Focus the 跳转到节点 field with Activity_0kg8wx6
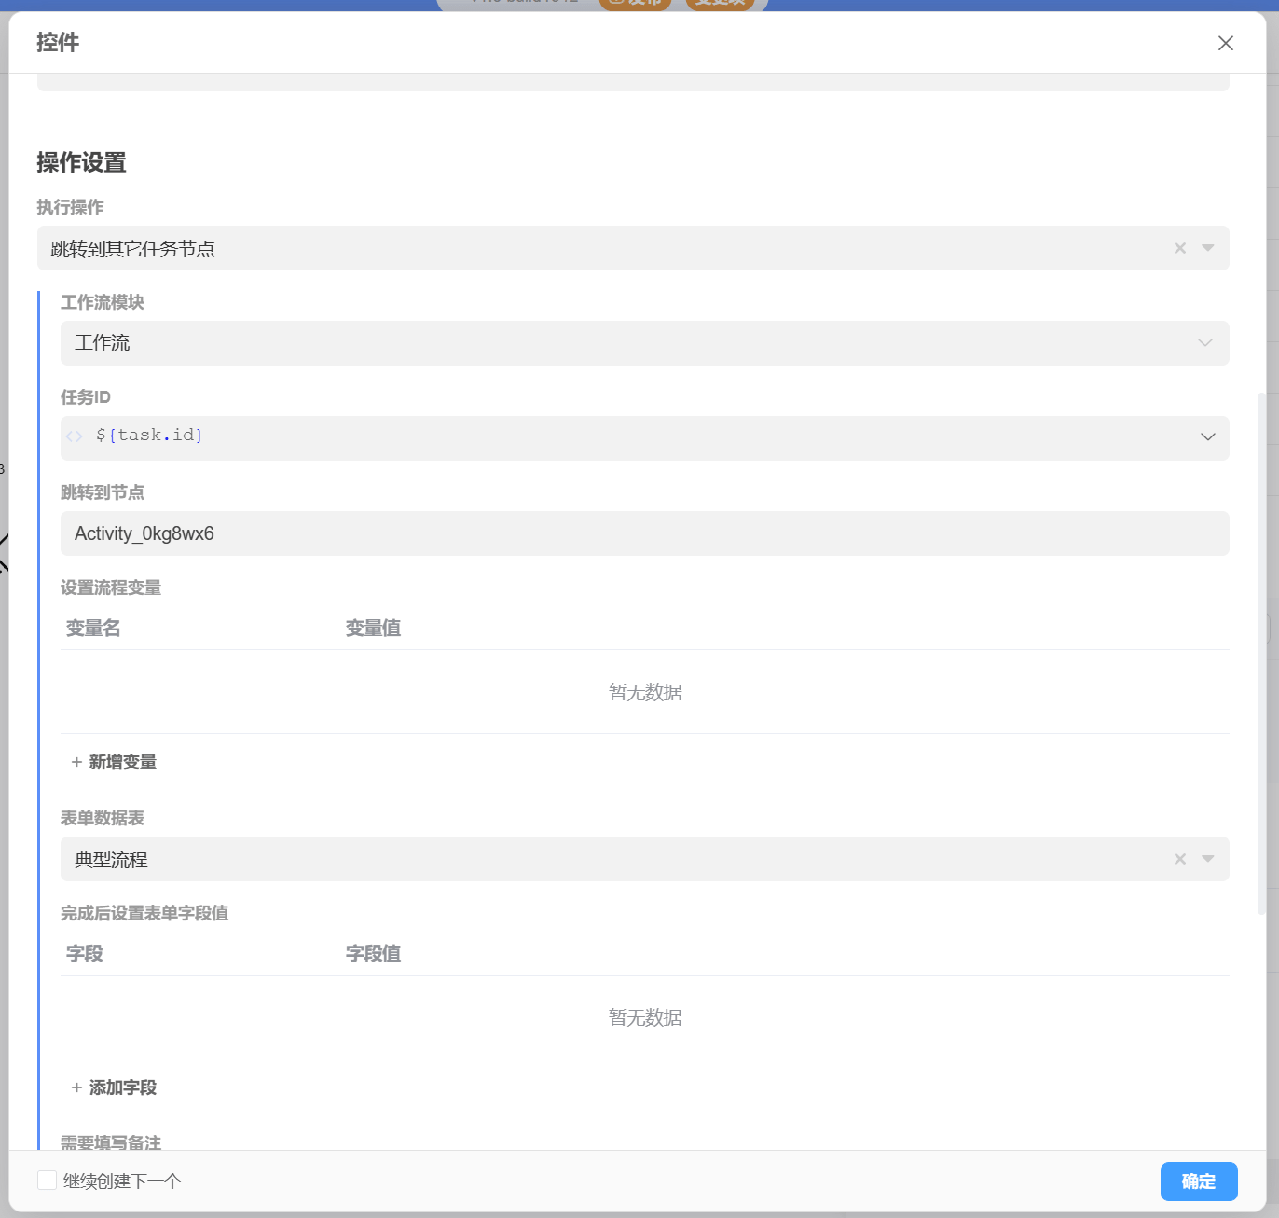Viewport: 1279px width, 1218px height. coord(643,533)
